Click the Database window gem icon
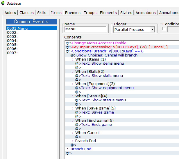The height and width of the screenshot is (159, 179). pyautogui.click(x=3, y=3)
